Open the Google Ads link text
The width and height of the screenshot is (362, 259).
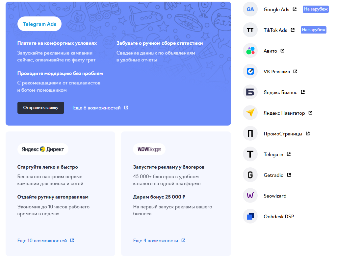(x=276, y=10)
